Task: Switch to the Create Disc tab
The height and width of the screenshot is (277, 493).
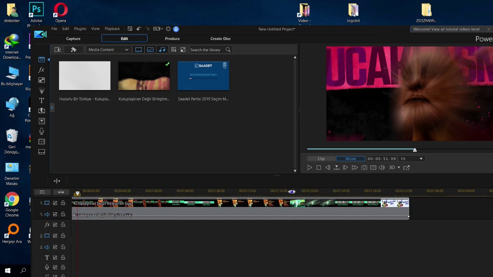Action: (x=221, y=38)
